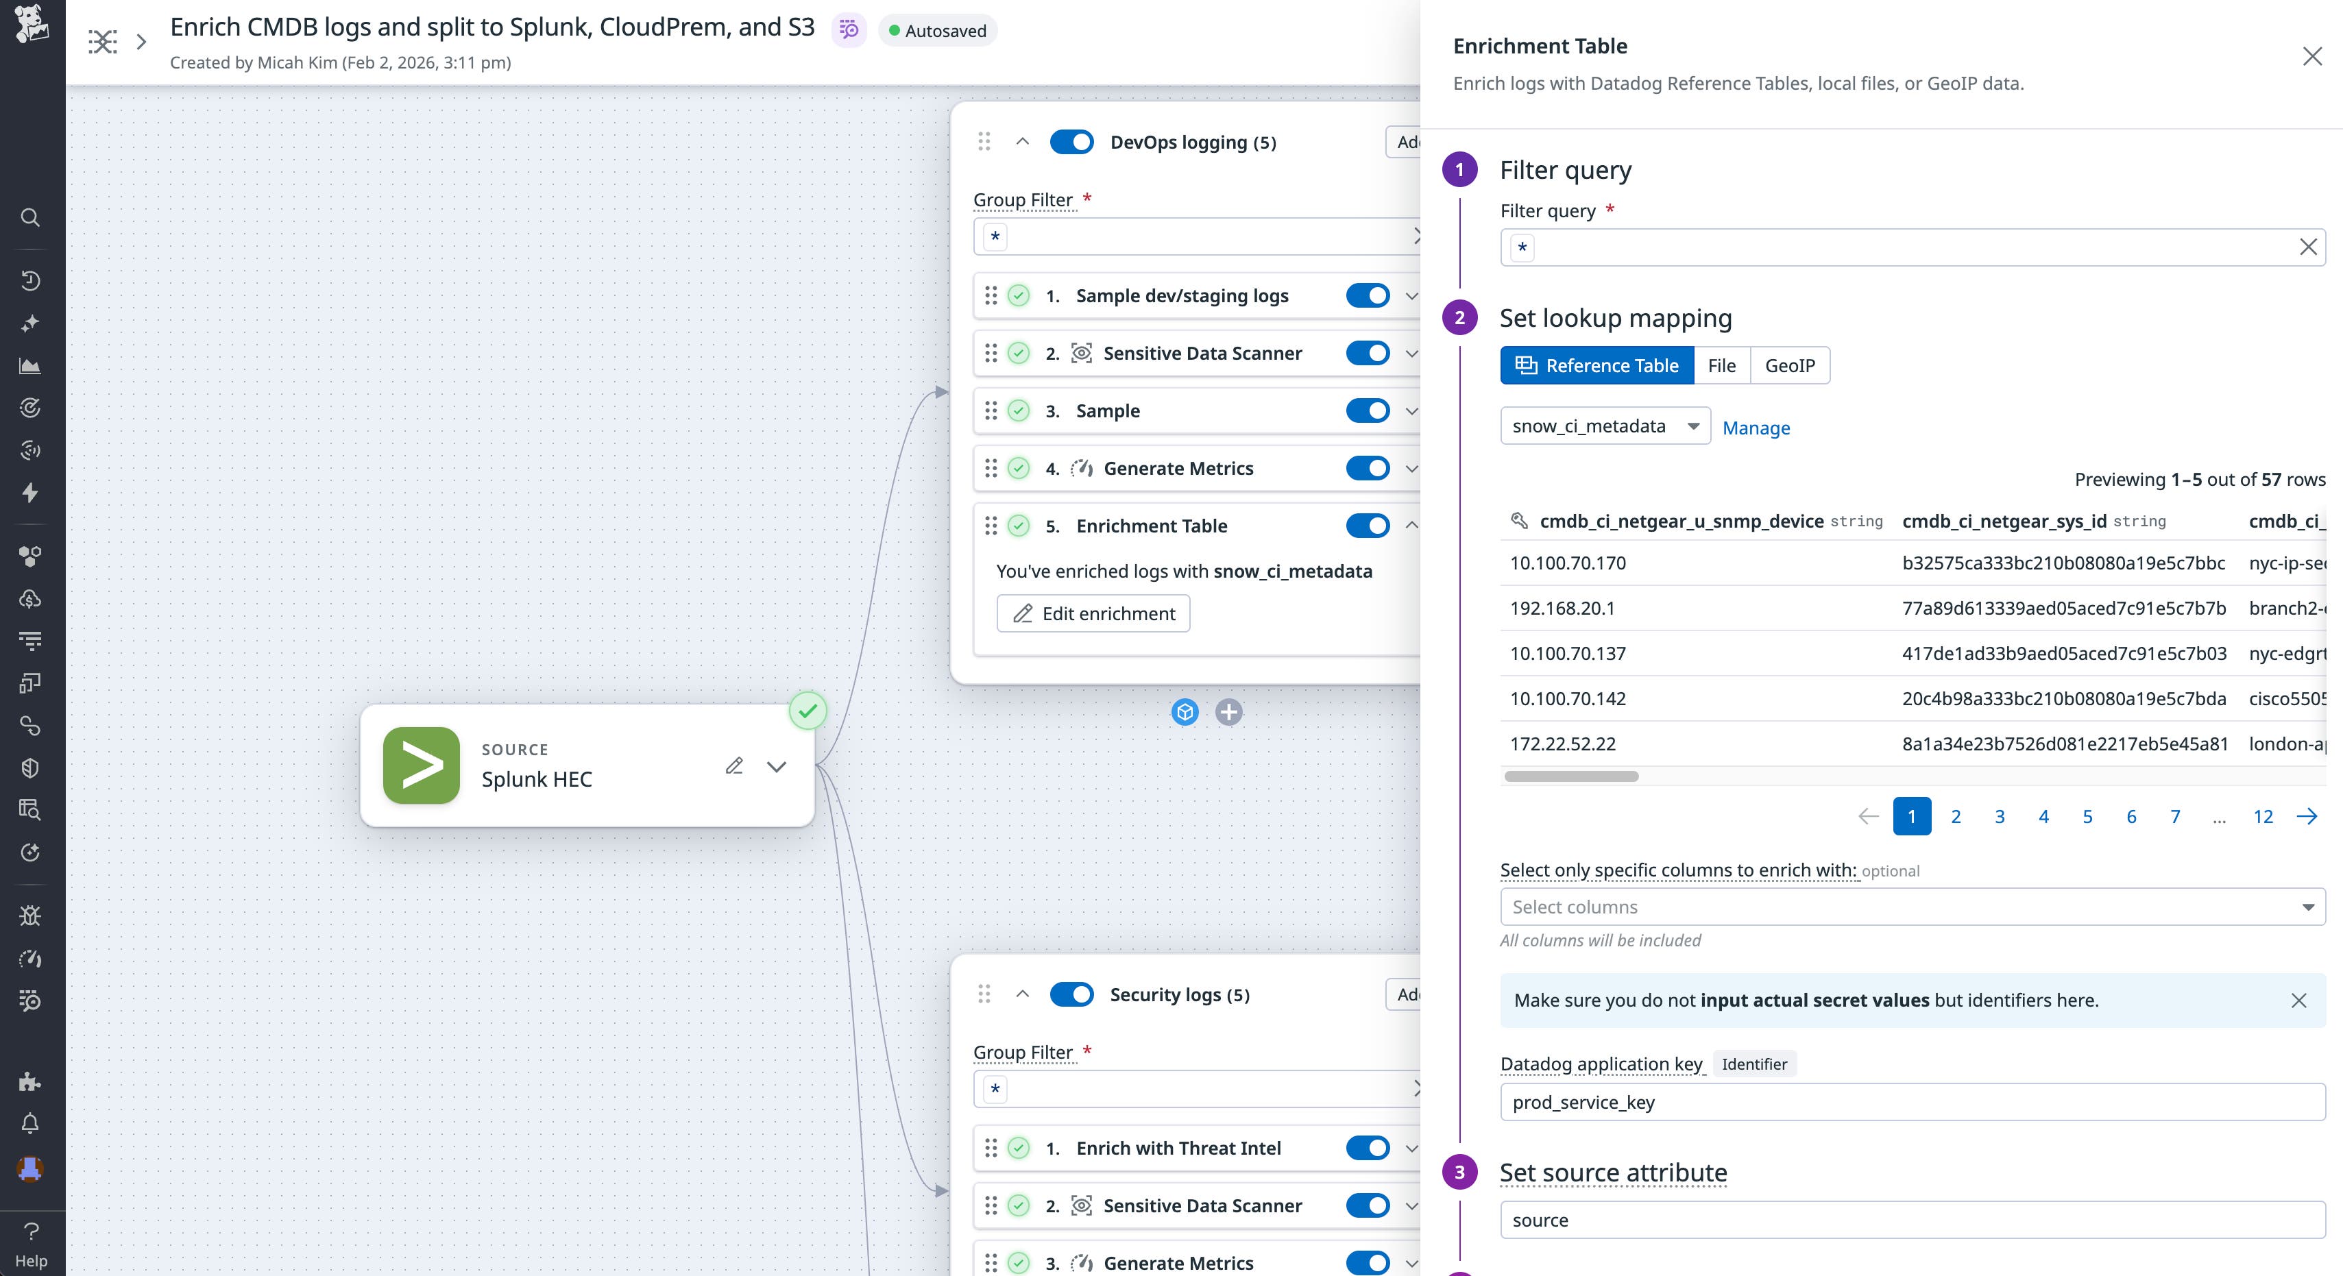Select the Dashboards icon in the left sidebar
This screenshot has height=1276, width=2343.
point(31,366)
